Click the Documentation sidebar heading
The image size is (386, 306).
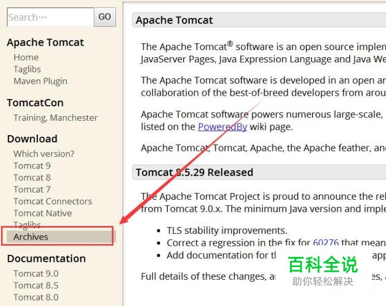46,259
